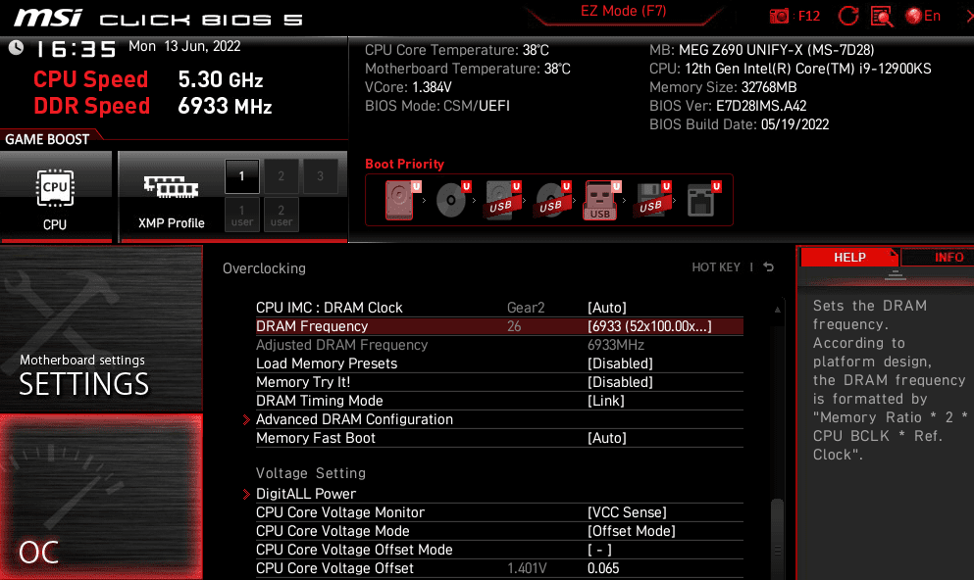Edit the CPU Core Voltage Offset value 0.065

point(603,568)
